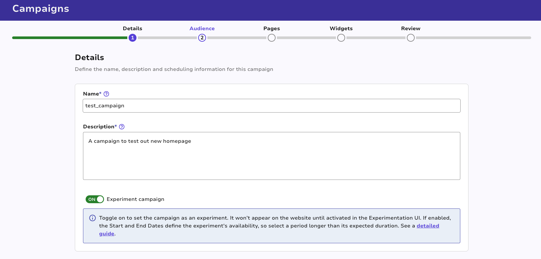The width and height of the screenshot is (541, 259).
Task: Open the Widgets step label
Action: 341,29
